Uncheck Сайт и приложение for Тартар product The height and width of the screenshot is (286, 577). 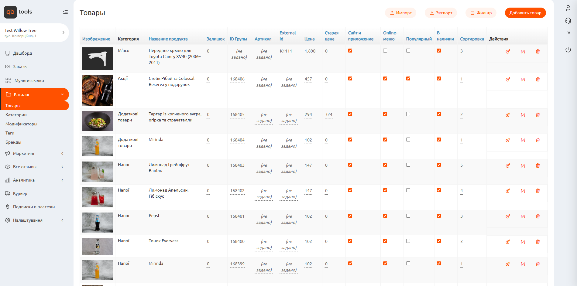coord(350,114)
